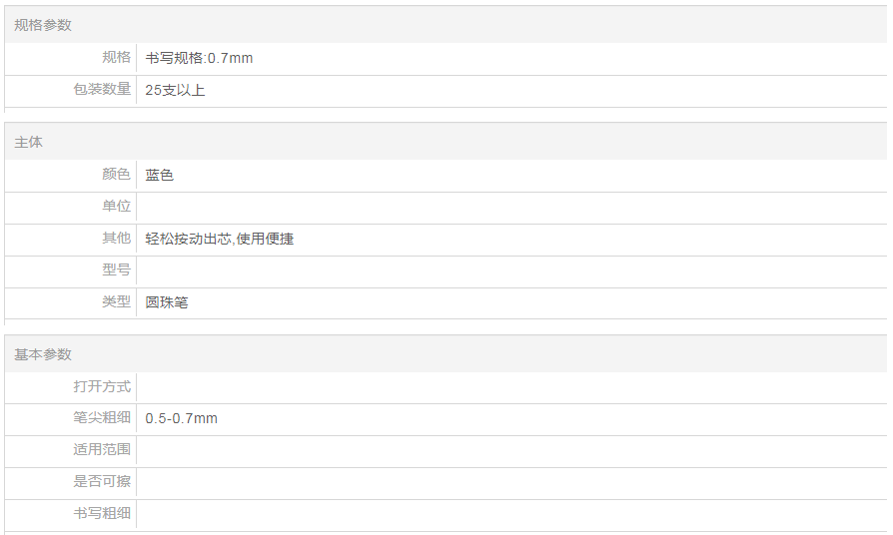893x535 pixels.
Task: Click the 轻松按动出芯,使用便捷 description text
Action: [x=219, y=239]
